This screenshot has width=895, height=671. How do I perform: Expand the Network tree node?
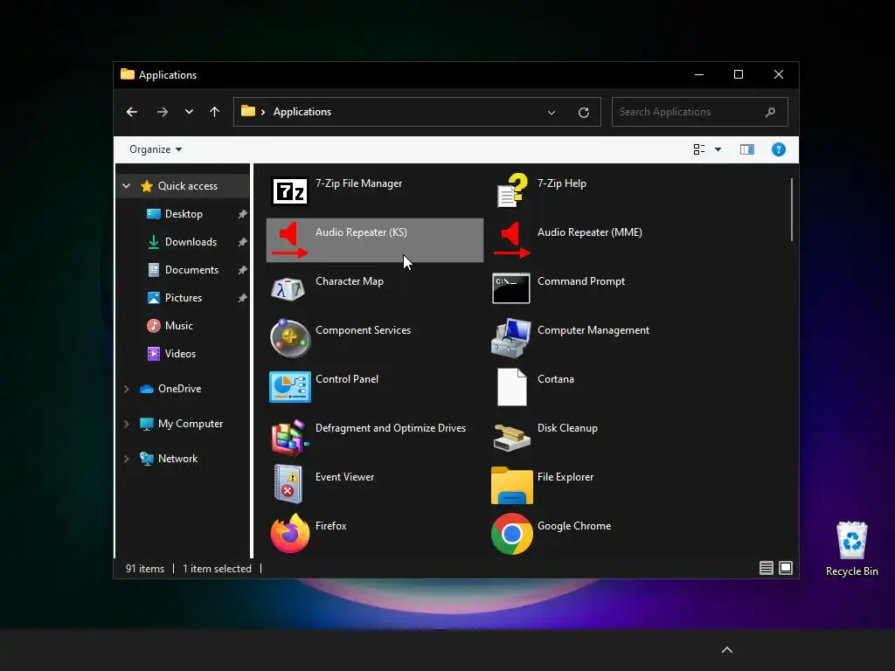(126, 459)
